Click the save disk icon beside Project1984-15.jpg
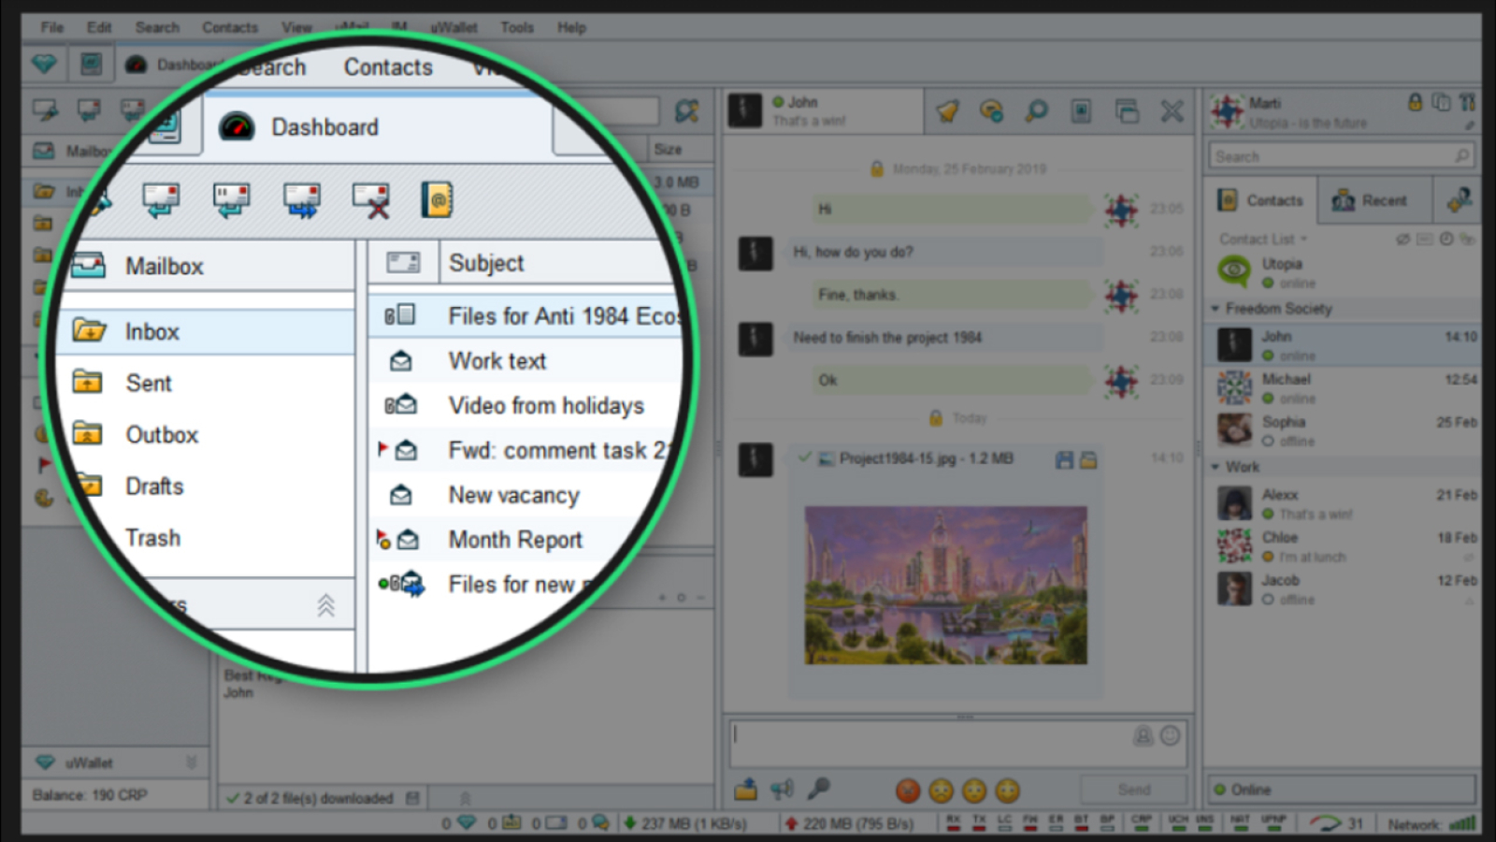The width and height of the screenshot is (1496, 842). point(1064,459)
